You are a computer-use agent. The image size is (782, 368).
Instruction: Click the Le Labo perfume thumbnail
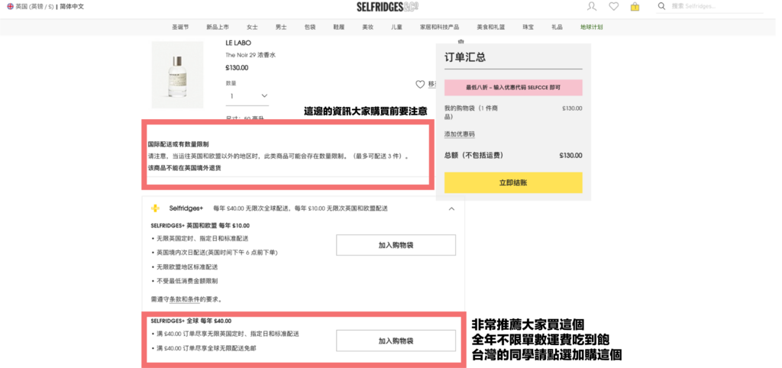coord(177,75)
